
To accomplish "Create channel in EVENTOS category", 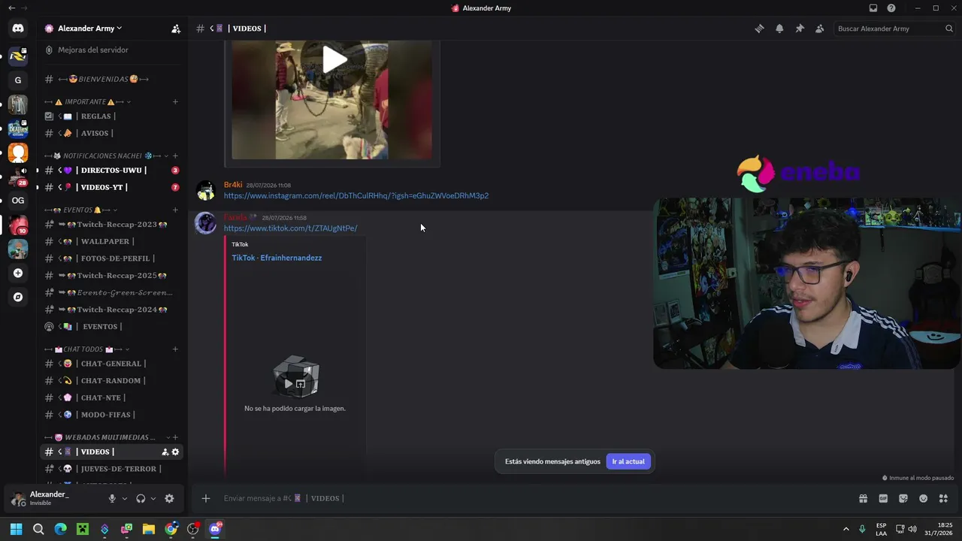I will click(x=175, y=210).
